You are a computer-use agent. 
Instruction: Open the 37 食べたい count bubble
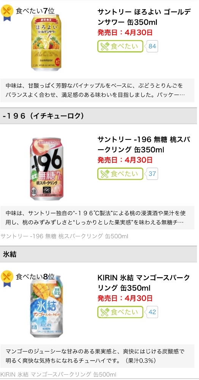(x=152, y=174)
